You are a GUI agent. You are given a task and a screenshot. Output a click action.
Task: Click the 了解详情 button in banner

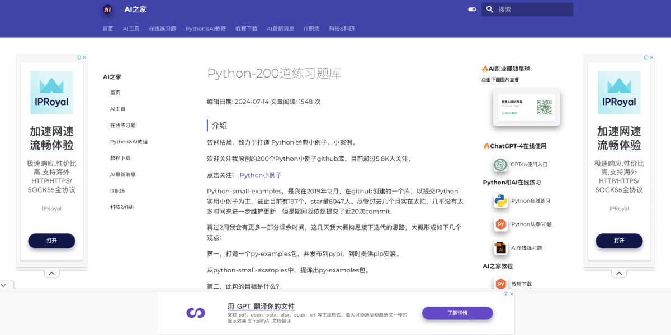click(457, 313)
